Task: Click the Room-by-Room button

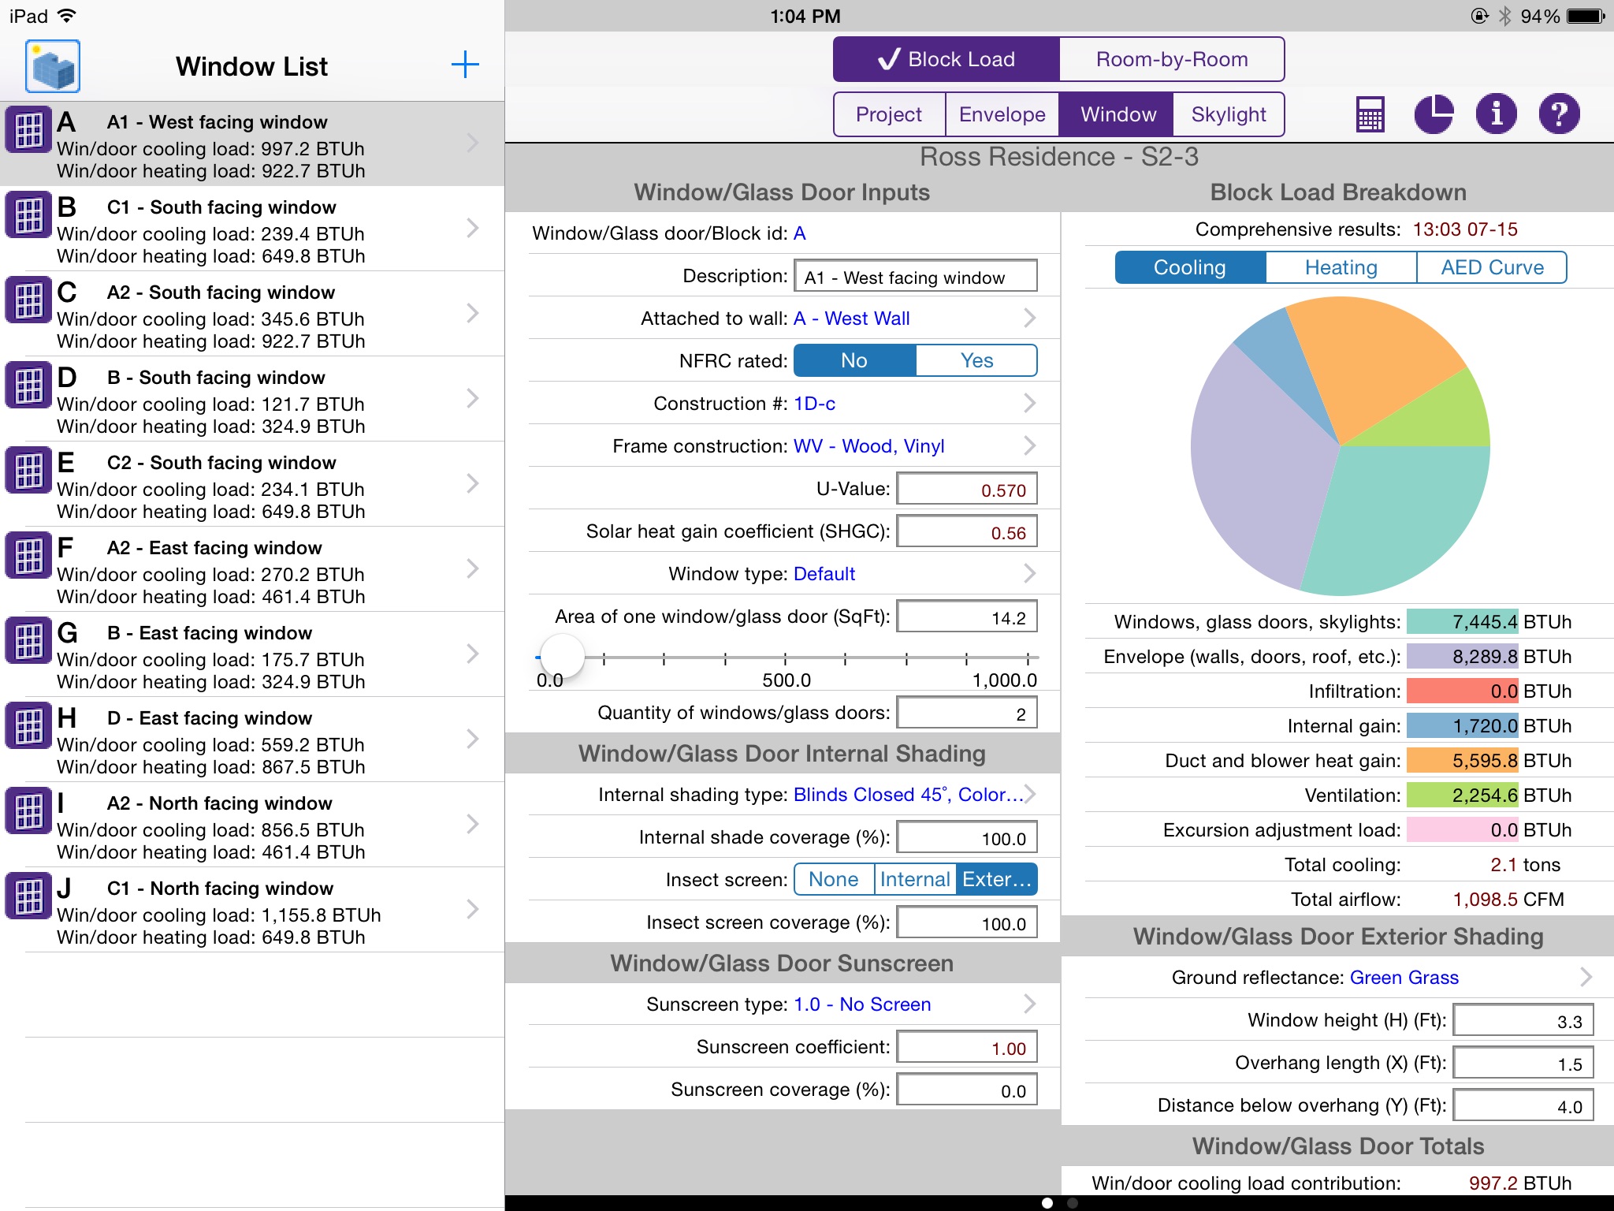Action: pos(1170,58)
